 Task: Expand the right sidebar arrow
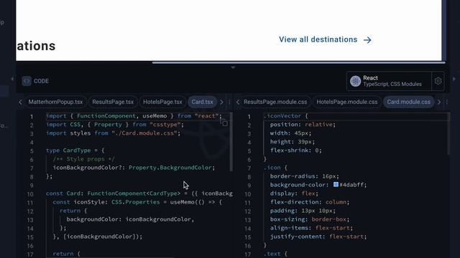(x=454, y=79)
